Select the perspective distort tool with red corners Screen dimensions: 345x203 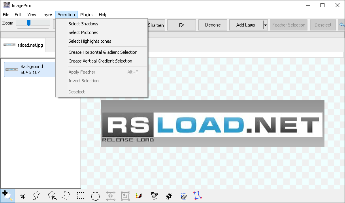(x=197, y=195)
